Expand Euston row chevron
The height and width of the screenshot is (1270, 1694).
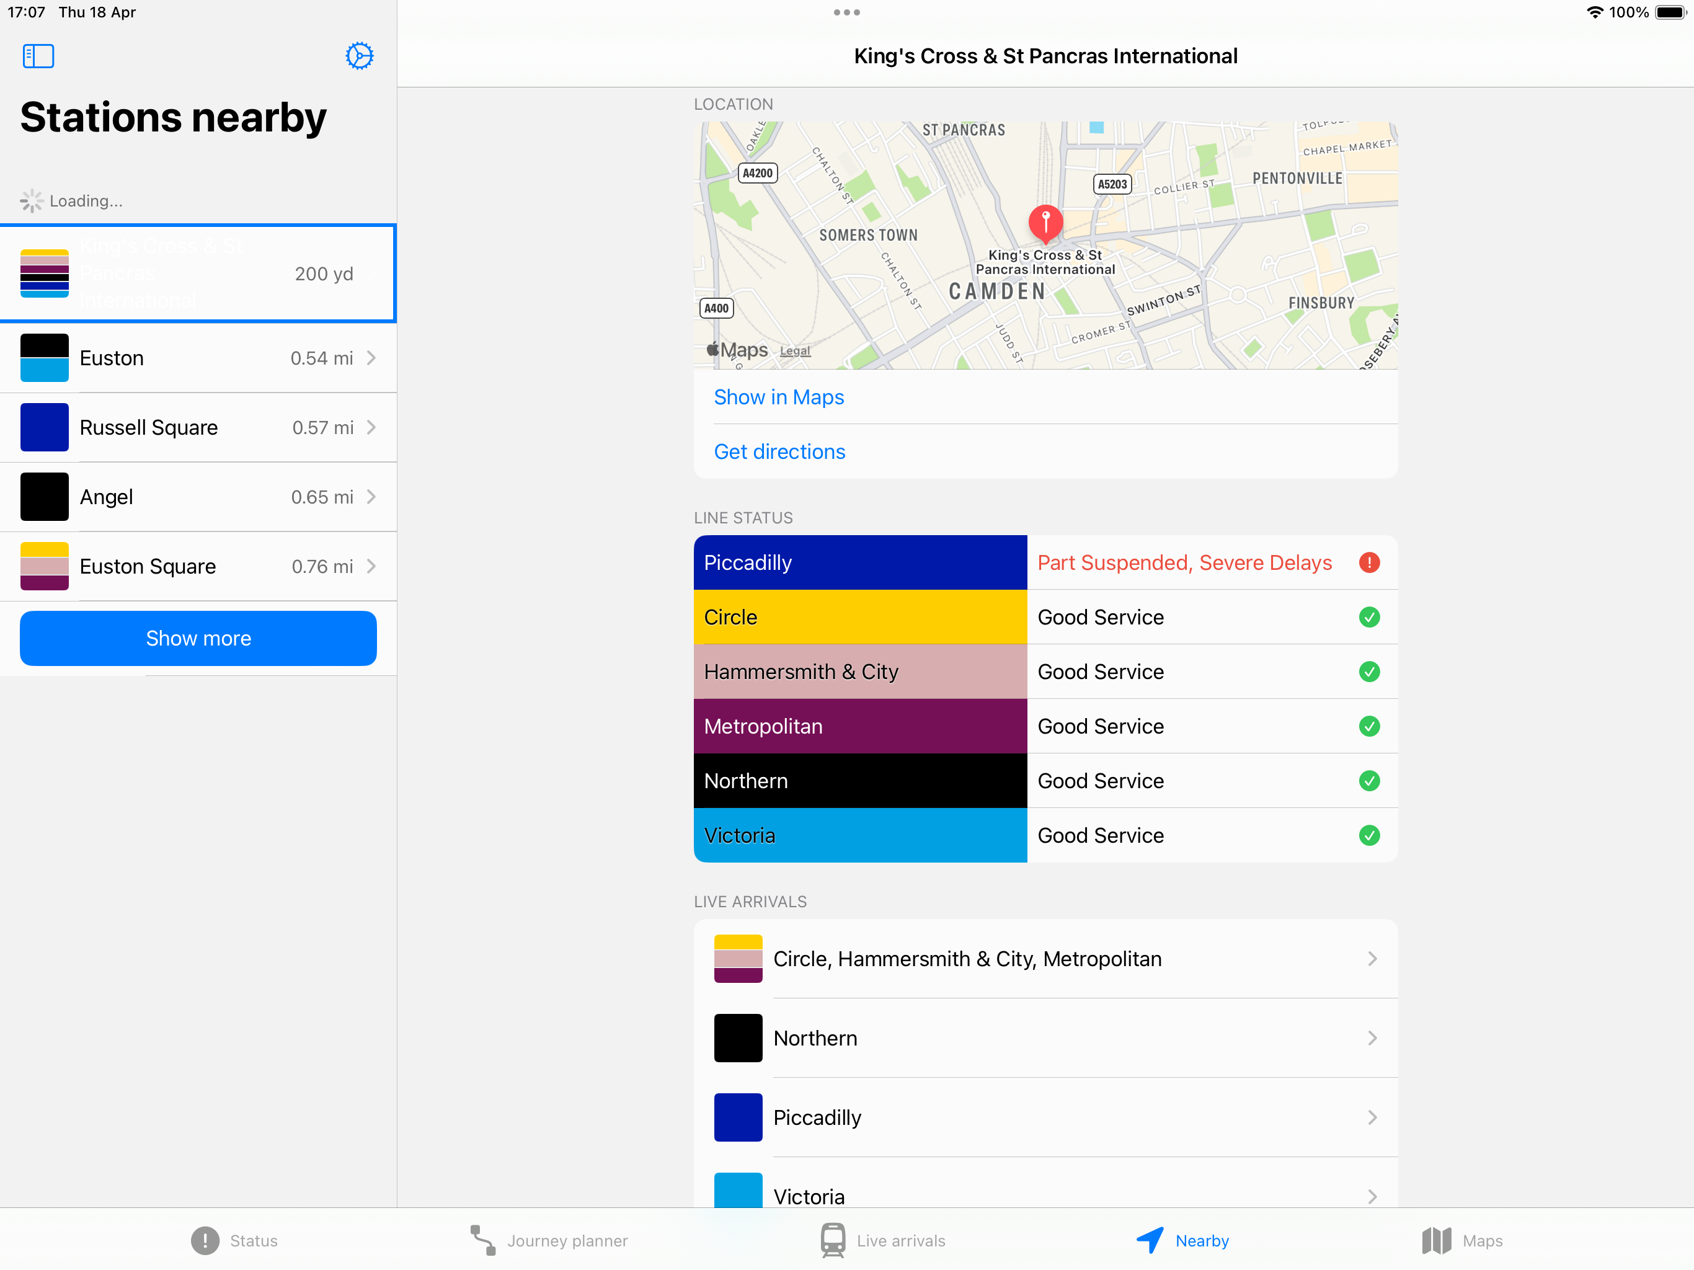click(371, 358)
